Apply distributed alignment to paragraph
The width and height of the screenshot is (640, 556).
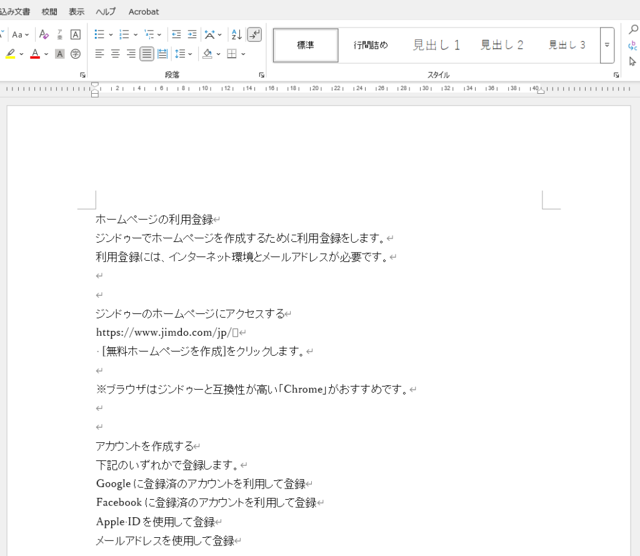point(162,54)
